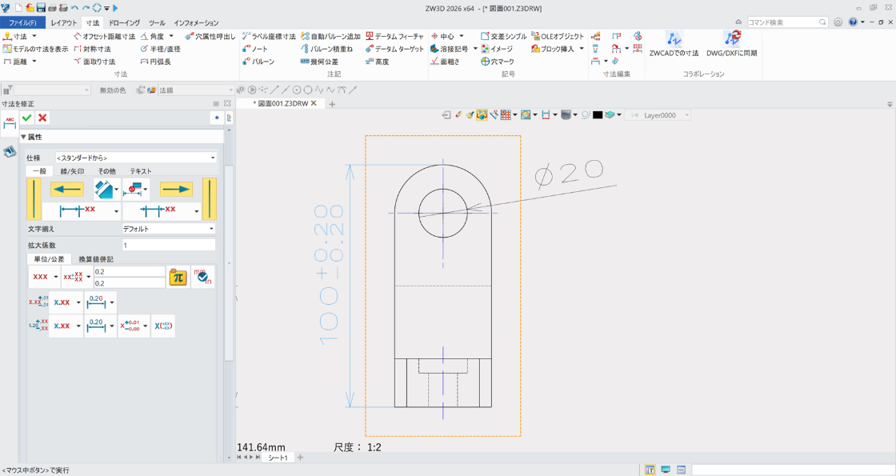Click the ブロック挿入 button
896x476 pixels.
pyautogui.click(x=553, y=49)
